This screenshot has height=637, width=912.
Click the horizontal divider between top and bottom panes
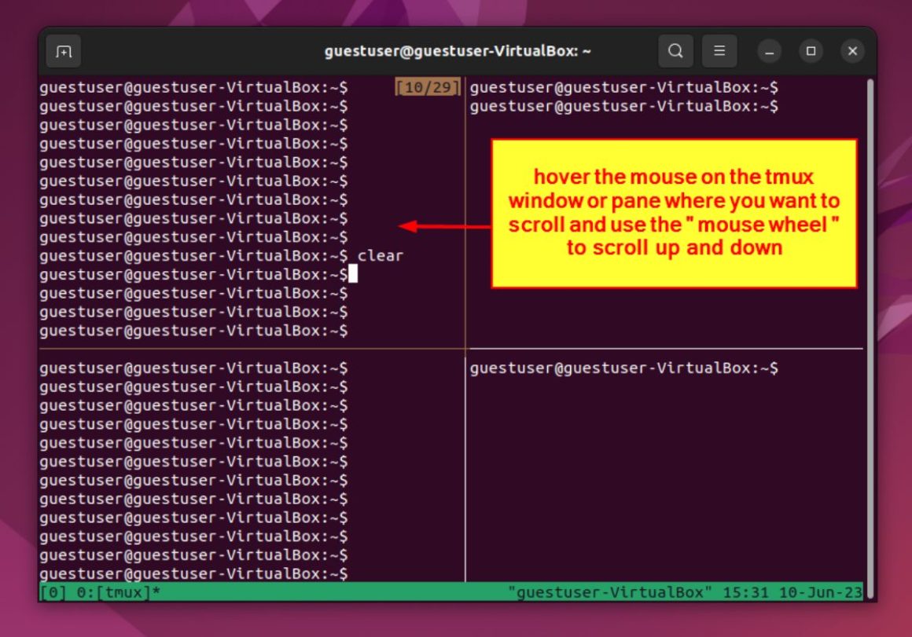point(236,348)
